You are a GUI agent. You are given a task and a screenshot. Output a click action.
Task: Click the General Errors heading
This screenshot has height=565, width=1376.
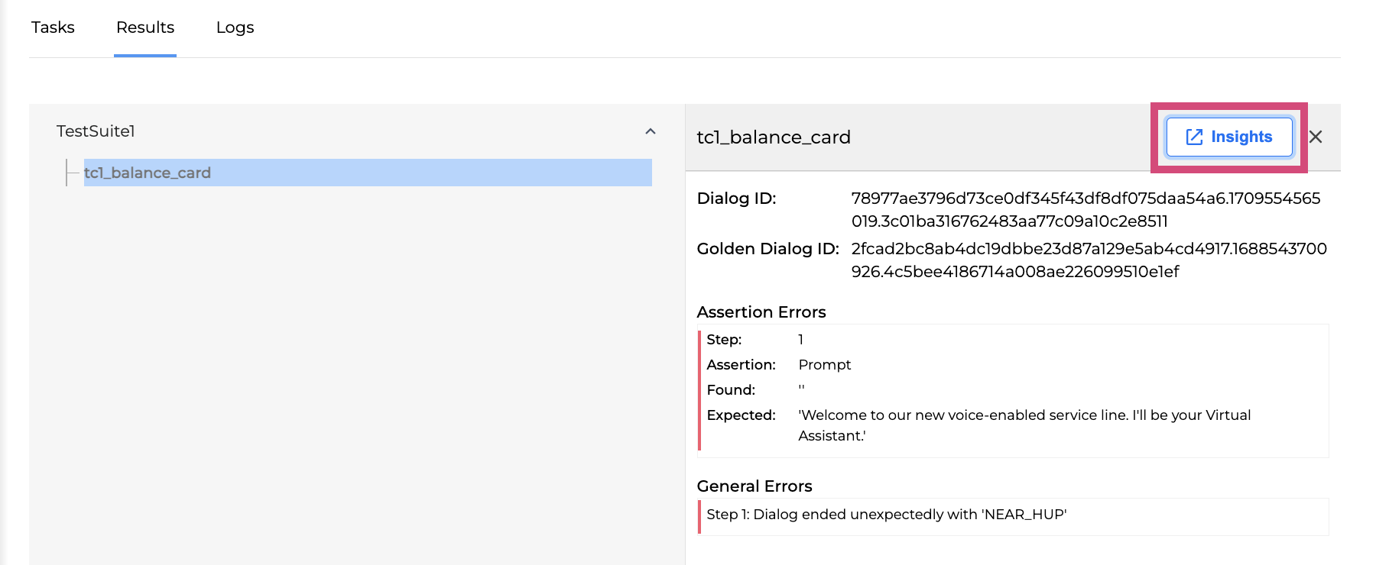[x=755, y=486]
